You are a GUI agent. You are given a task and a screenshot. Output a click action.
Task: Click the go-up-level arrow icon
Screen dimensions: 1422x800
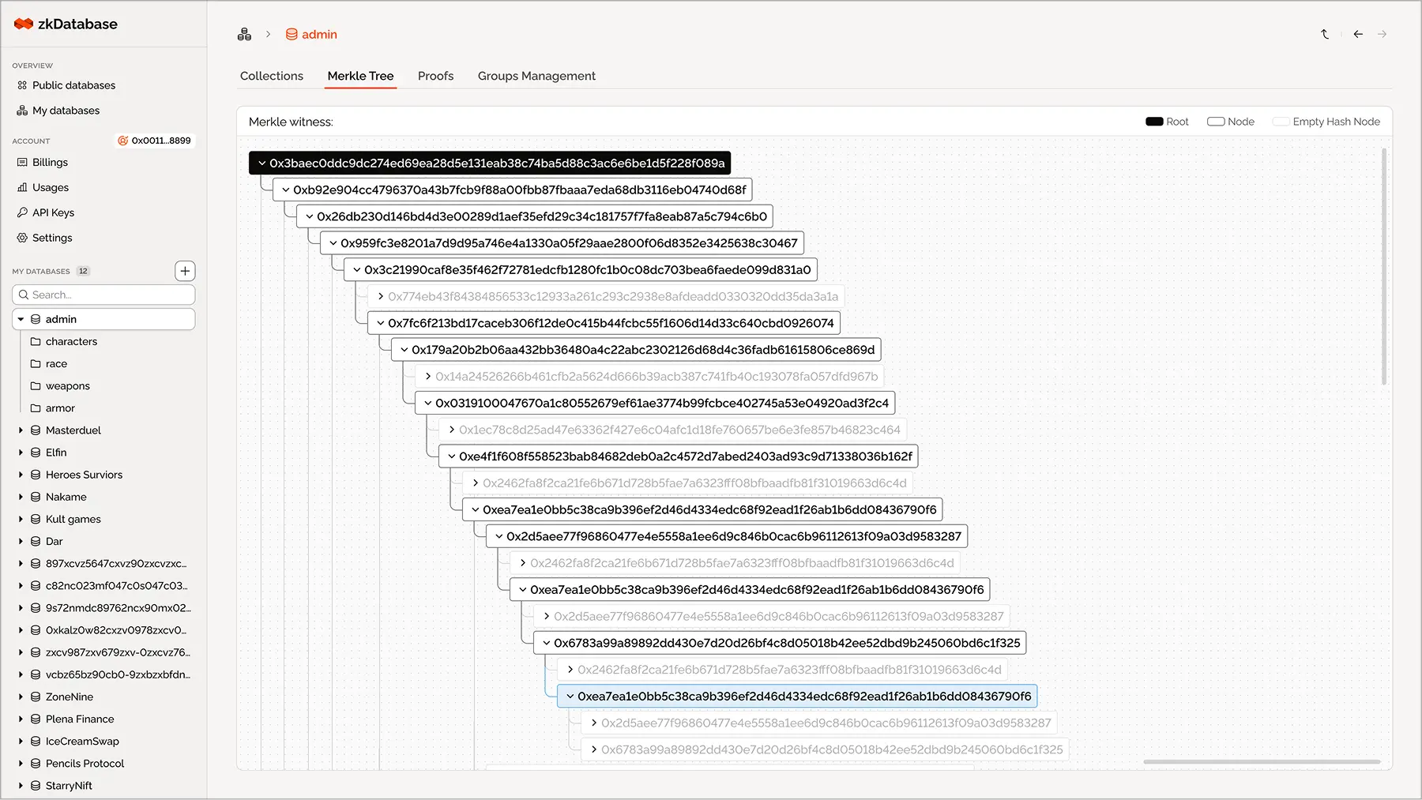pyautogui.click(x=1325, y=34)
